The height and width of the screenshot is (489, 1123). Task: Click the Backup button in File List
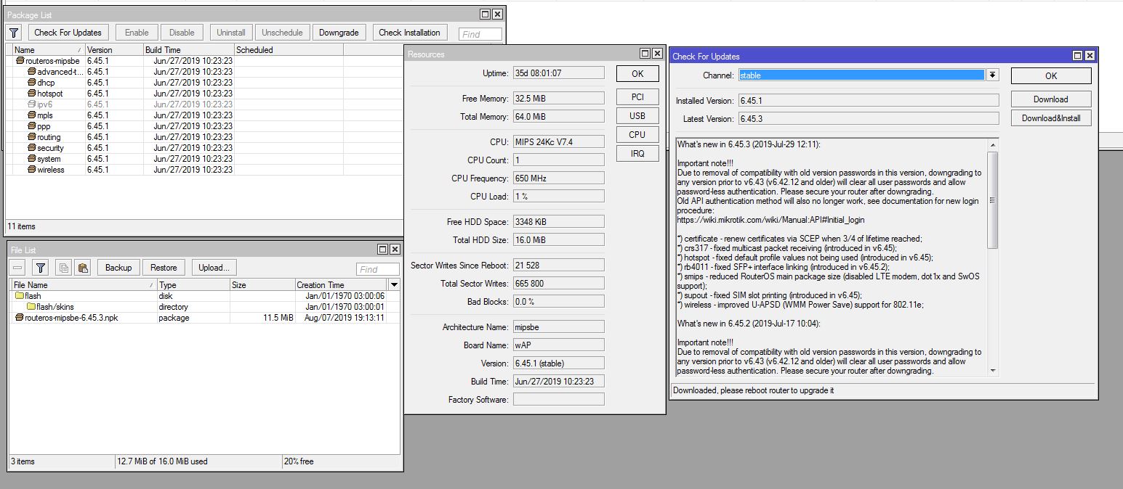pos(118,268)
